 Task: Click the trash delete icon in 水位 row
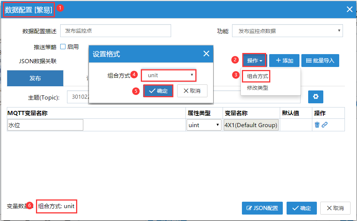(x=317, y=125)
